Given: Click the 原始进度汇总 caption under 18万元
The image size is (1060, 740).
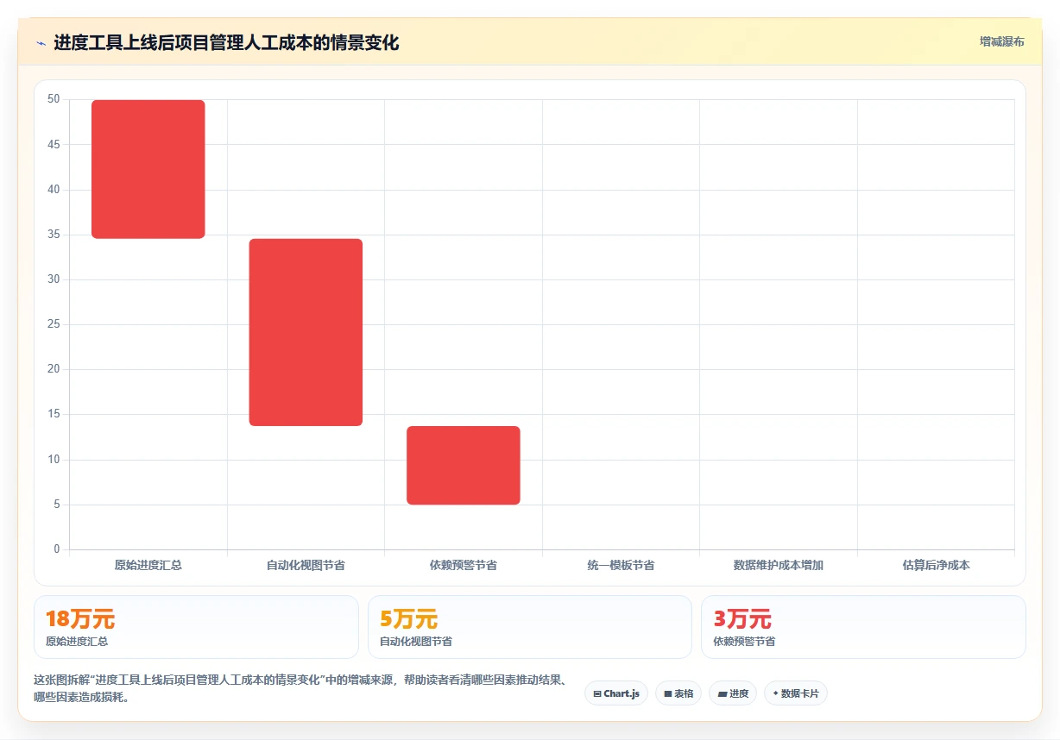Looking at the screenshot, I should click(77, 642).
